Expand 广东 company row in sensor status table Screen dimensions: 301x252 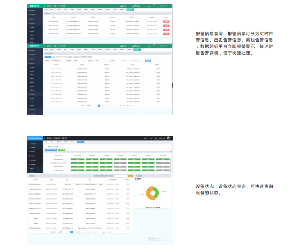pyautogui.click(x=46, y=163)
